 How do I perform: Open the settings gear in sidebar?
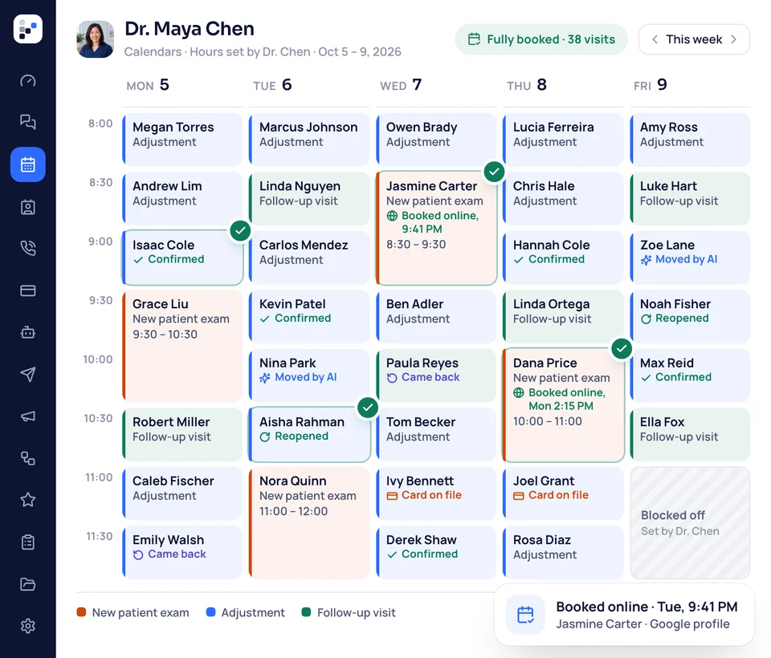[x=28, y=626]
